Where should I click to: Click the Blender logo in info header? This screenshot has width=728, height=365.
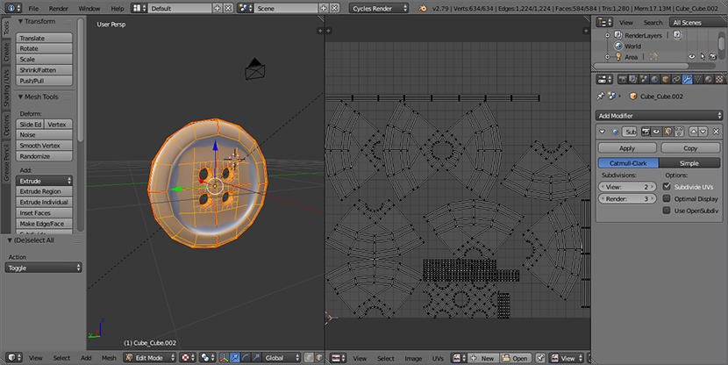pos(423,9)
